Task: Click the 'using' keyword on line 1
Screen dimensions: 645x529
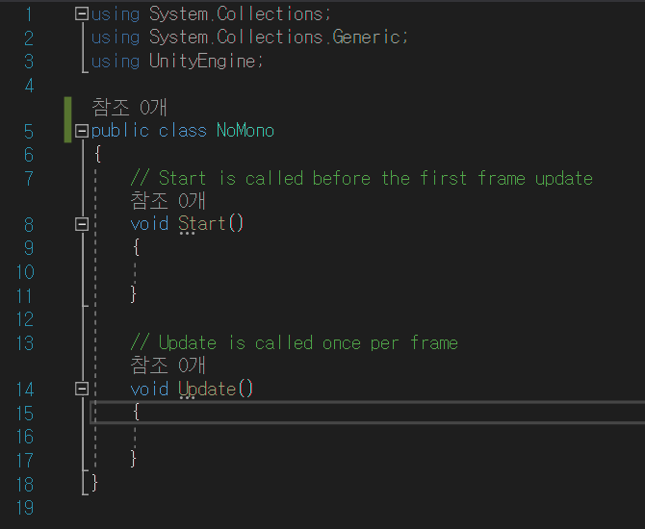Action: (116, 14)
